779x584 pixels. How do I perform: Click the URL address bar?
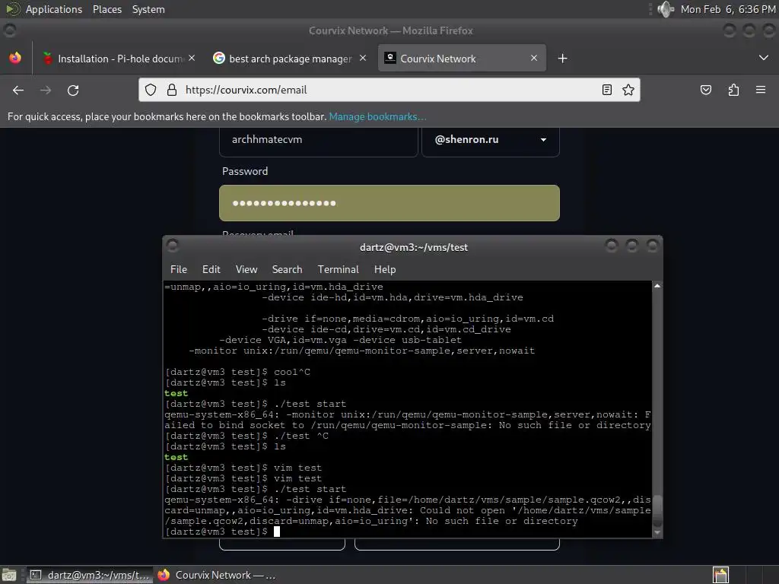tap(389, 90)
